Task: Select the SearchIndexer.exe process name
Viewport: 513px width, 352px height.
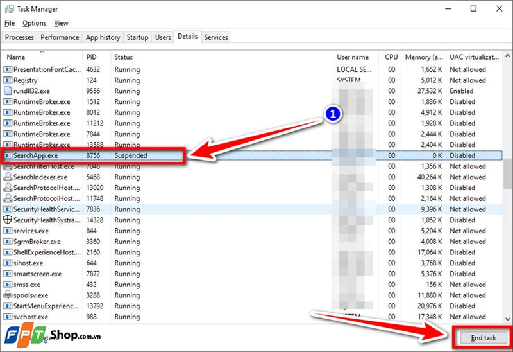Action: pyautogui.click(x=40, y=177)
